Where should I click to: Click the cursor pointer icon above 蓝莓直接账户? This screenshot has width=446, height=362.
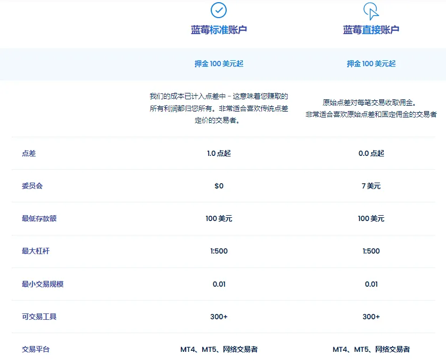coord(371,11)
